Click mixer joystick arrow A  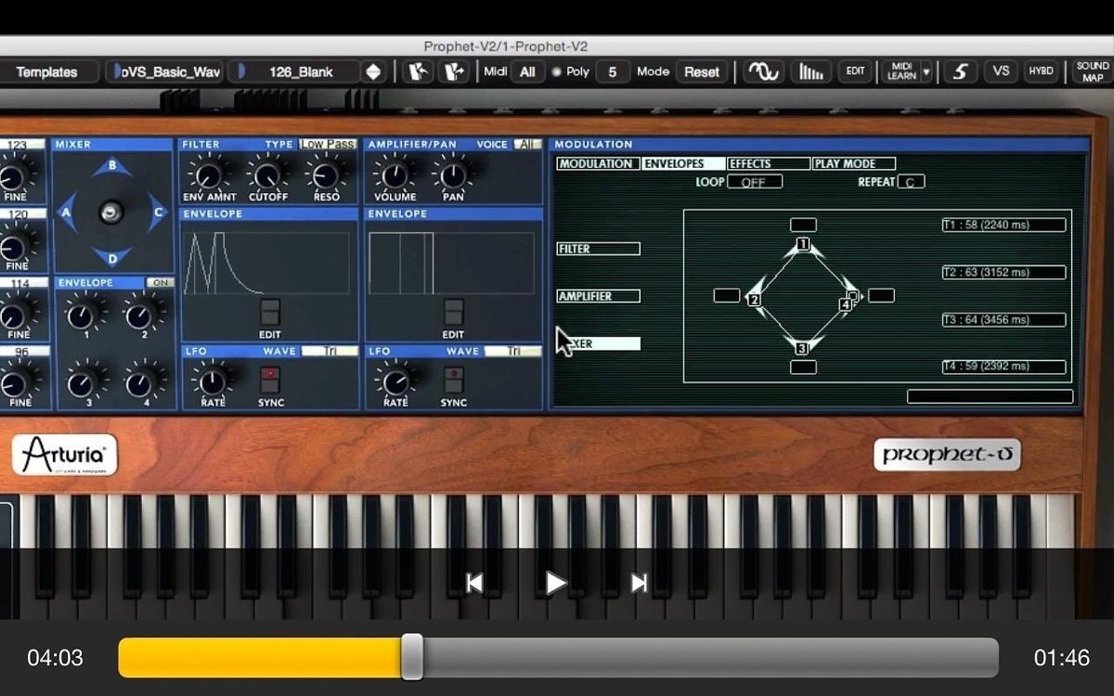pos(66,213)
